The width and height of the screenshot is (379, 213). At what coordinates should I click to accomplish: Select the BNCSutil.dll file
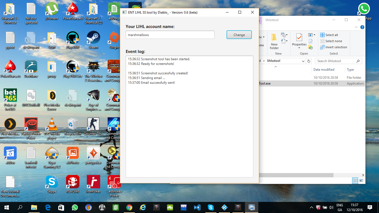pyautogui.click(x=31, y=98)
